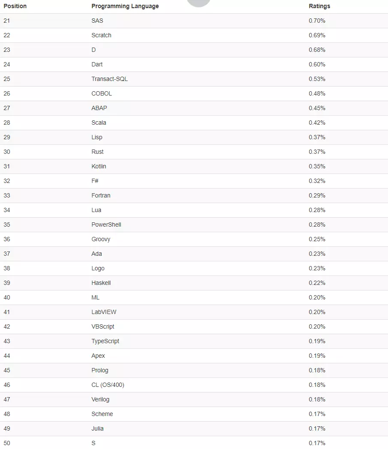Click position number 37 for Ada
The image size is (388, 449).
click(x=7, y=254)
